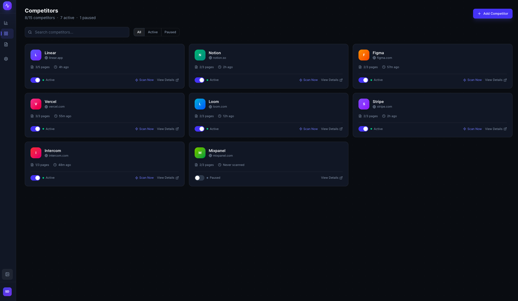Run Scan Now for Notion

tap(308, 80)
